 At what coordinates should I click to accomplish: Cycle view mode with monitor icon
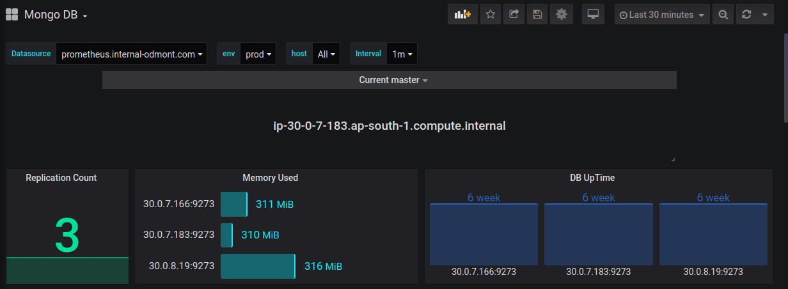(x=593, y=14)
